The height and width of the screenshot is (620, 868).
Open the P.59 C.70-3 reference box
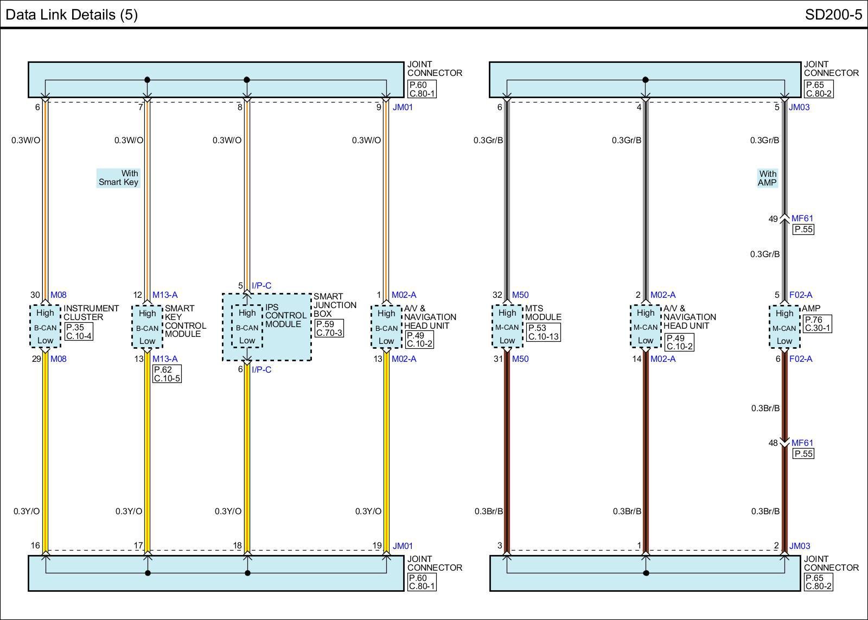click(329, 328)
